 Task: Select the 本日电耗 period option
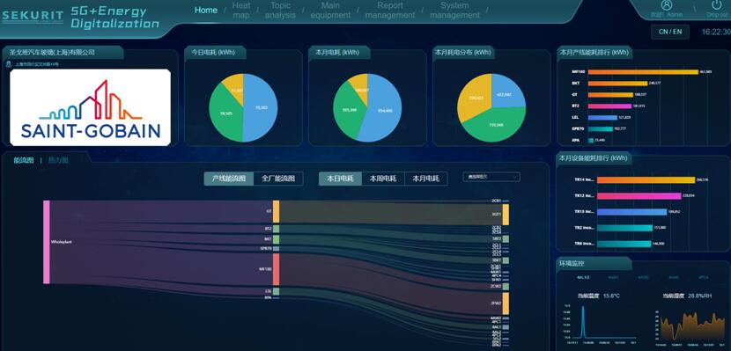point(340,179)
